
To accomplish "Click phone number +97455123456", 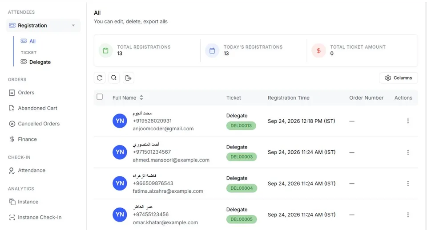I will click(151, 214).
